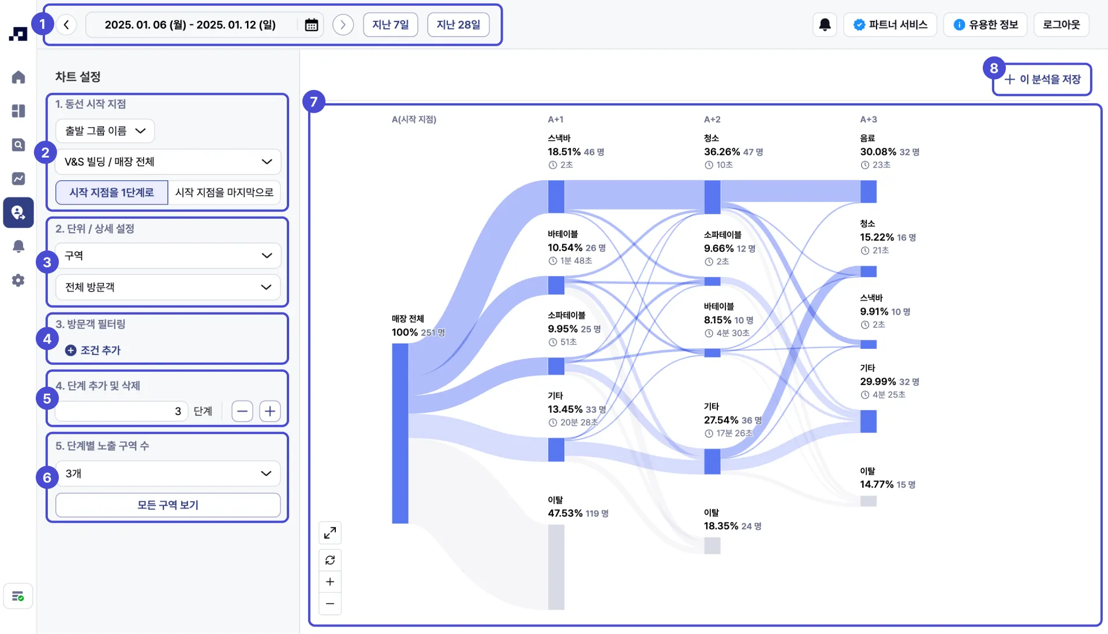Image resolution: width=1108 pixels, height=634 pixels.
Task: Open the dashboard layout icon in sidebar
Action: [x=18, y=111]
